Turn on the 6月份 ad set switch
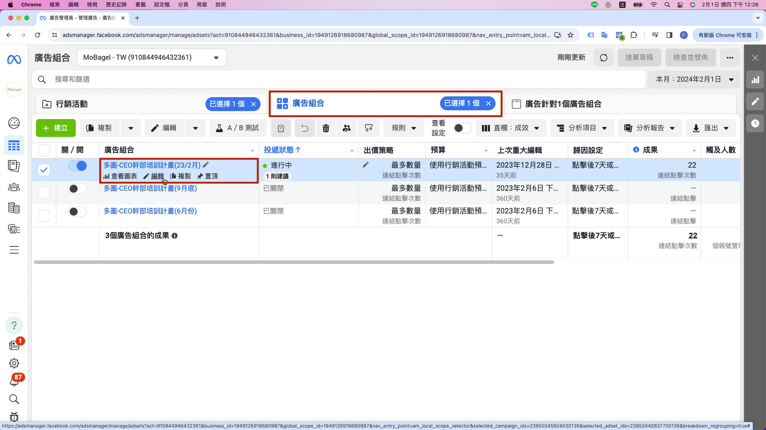 pos(77,211)
